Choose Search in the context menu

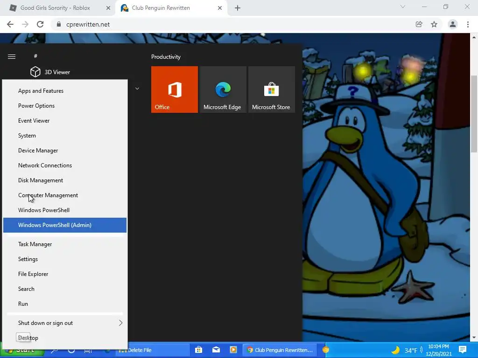64,289
